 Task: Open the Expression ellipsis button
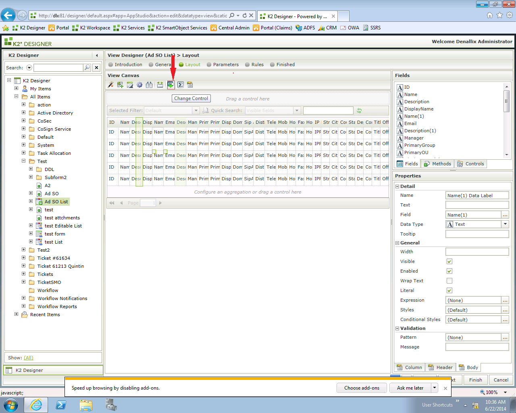point(505,300)
